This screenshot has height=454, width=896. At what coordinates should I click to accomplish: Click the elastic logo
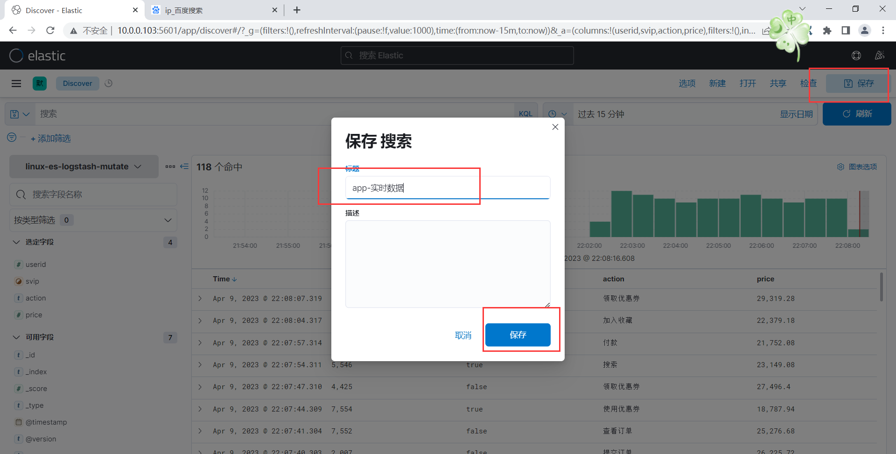pyautogui.click(x=37, y=56)
